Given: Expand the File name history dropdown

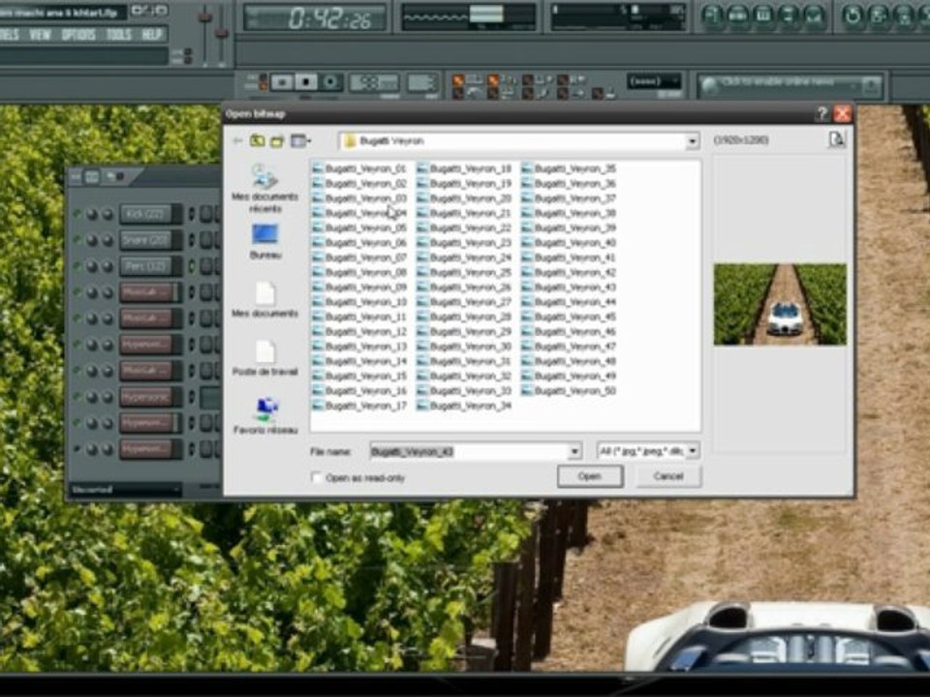Looking at the screenshot, I should tap(574, 451).
